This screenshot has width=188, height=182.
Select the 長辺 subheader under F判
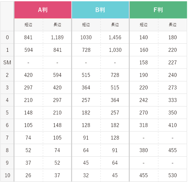[x=173, y=25]
